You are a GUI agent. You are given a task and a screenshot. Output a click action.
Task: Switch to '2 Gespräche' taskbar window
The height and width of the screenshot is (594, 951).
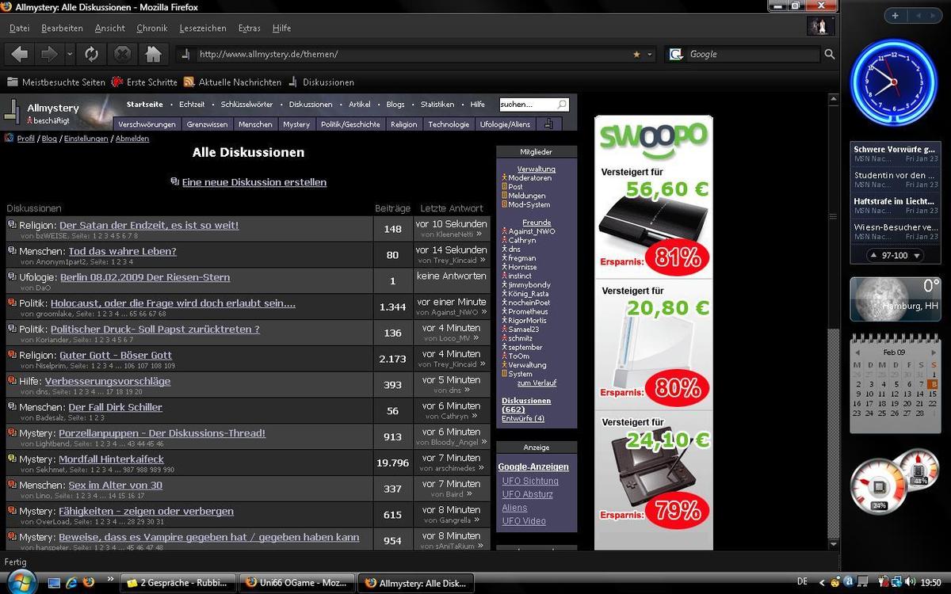(179, 583)
